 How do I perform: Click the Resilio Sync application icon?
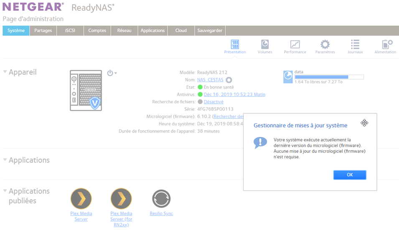point(161,199)
